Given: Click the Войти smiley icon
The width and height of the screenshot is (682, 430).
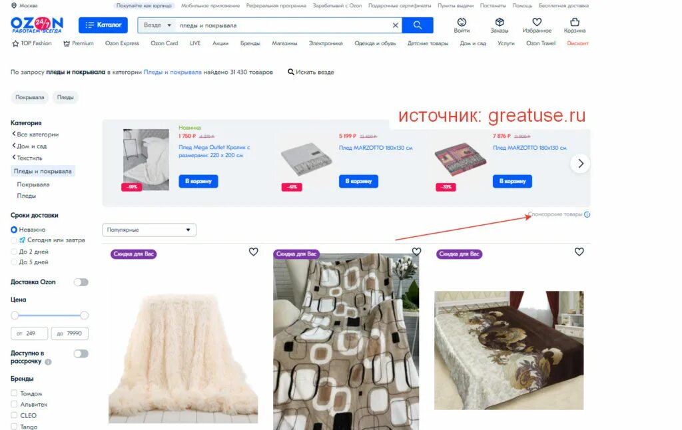Looking at the screenshot, I should coord(462,22).
